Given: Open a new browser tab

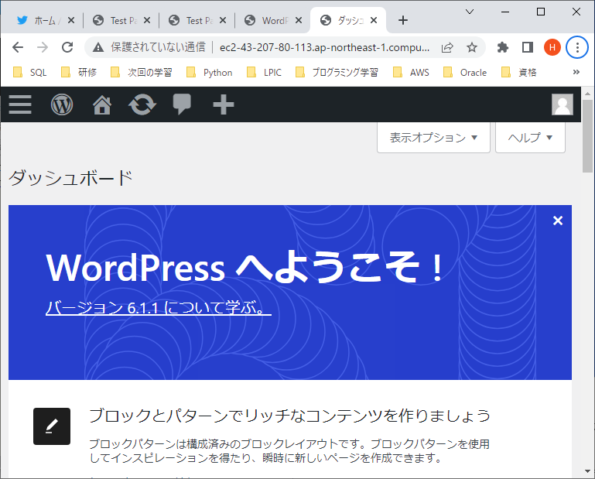Looking at the screenshot, I should (x=403, y=20).
